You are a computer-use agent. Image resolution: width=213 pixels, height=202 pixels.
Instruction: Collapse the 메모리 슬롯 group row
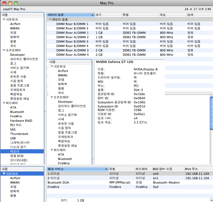coord(50,20)
